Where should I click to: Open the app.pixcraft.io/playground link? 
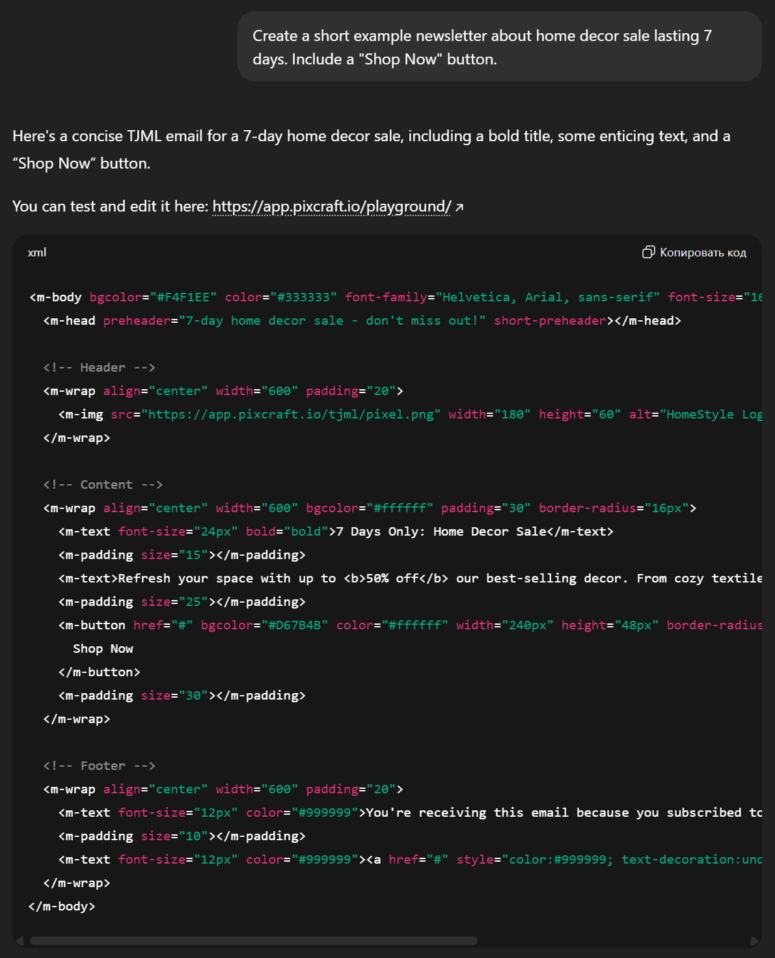tap(331, 207)
